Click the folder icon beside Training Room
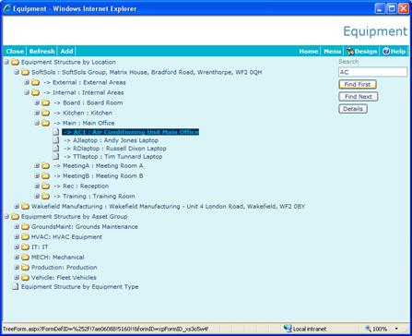Screen dimensions: 412x336 pyautogui.click(x=46, y=197)
